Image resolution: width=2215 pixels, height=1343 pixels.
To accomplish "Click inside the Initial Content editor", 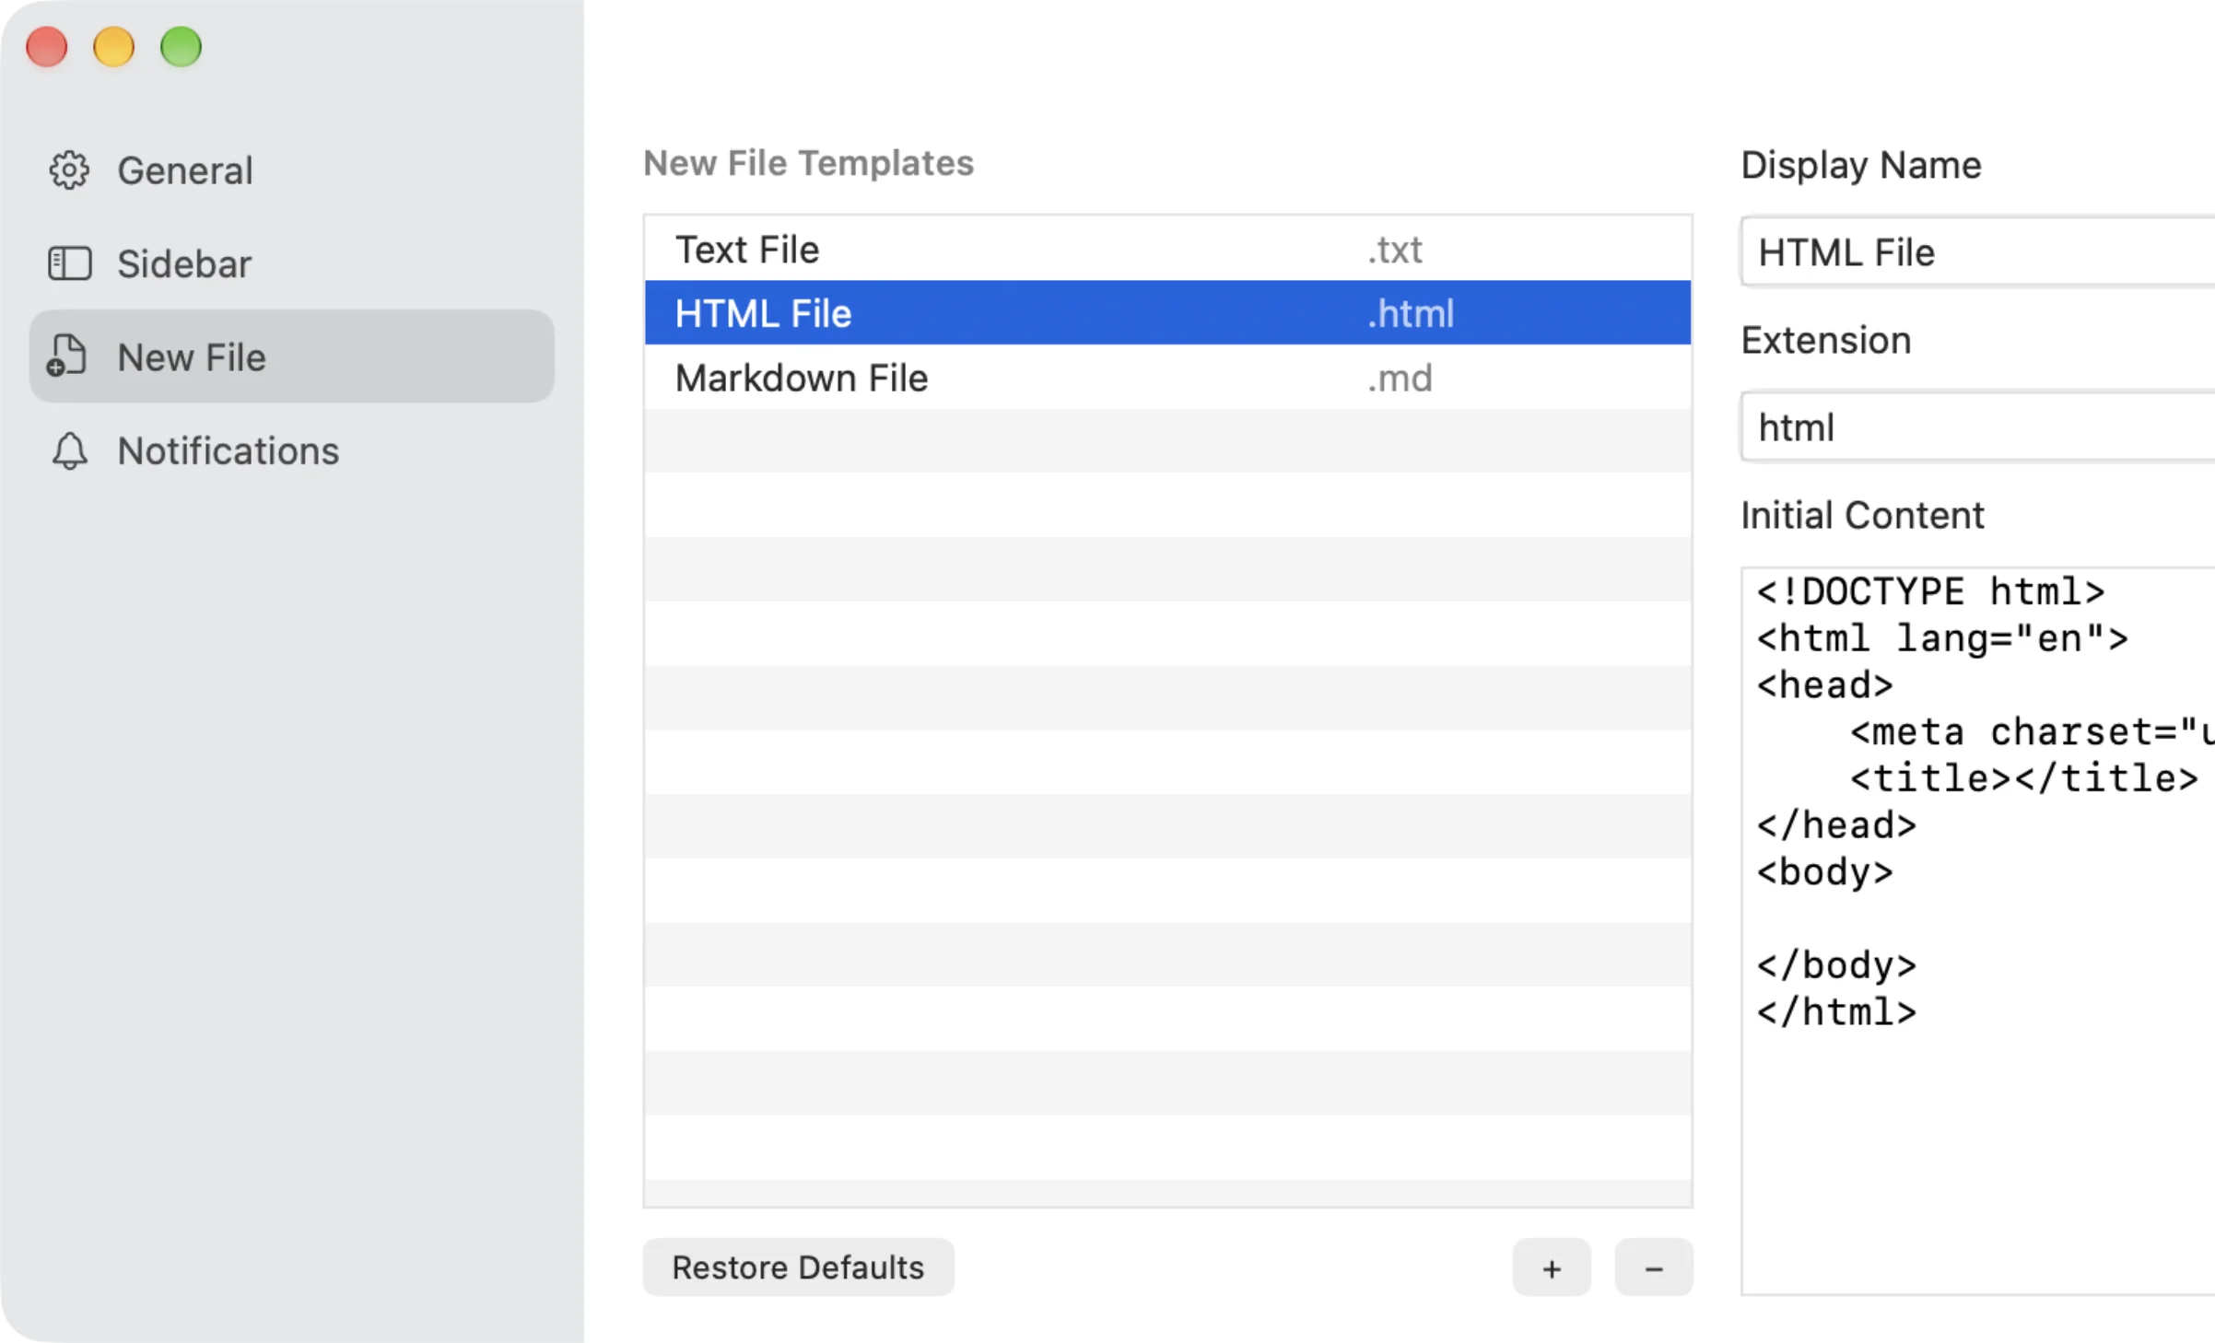I will tap(1977, 930).
